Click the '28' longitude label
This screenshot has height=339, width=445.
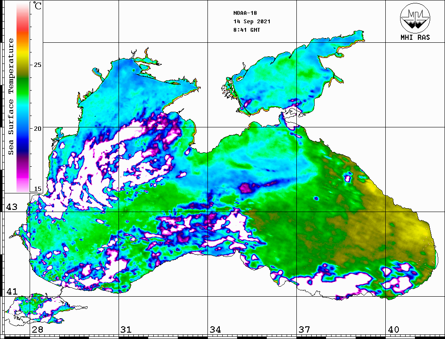[37, 329]
